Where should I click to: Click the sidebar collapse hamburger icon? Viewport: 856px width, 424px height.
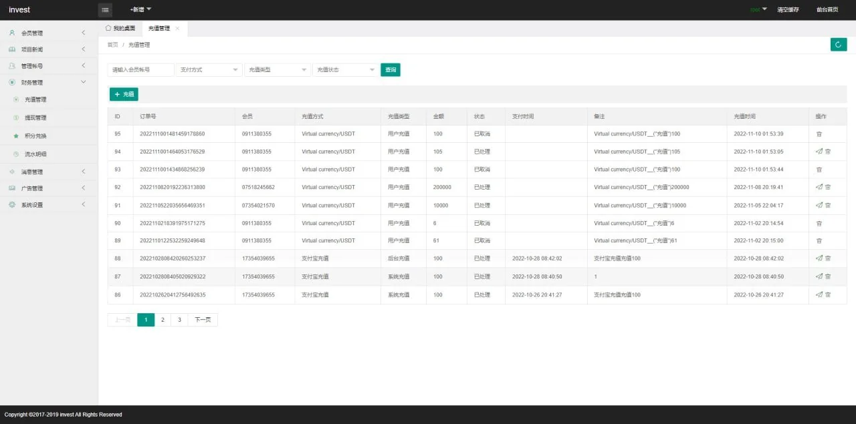click(105, 10)
